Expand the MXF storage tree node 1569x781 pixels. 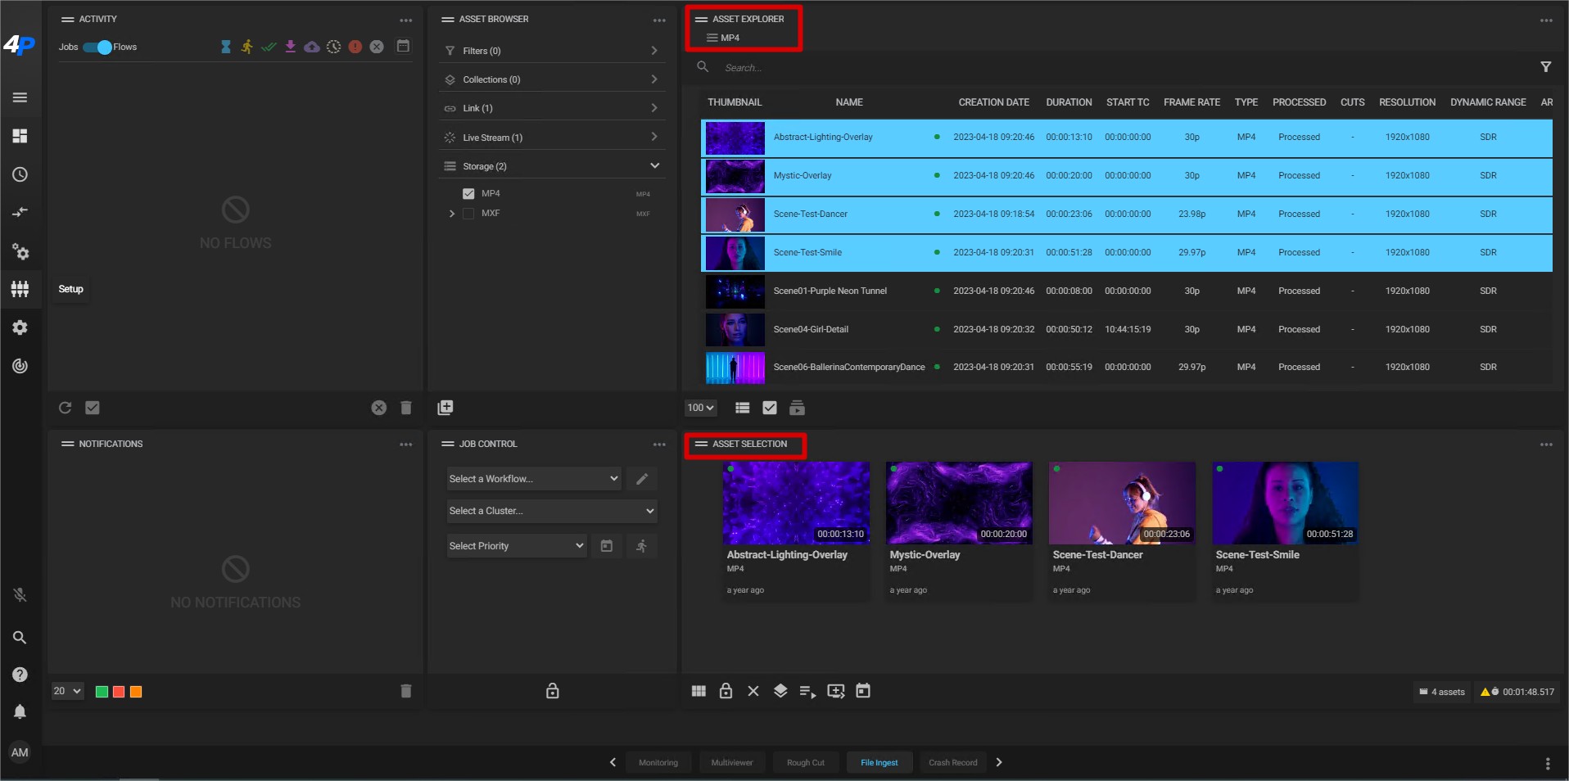point(451,214)
